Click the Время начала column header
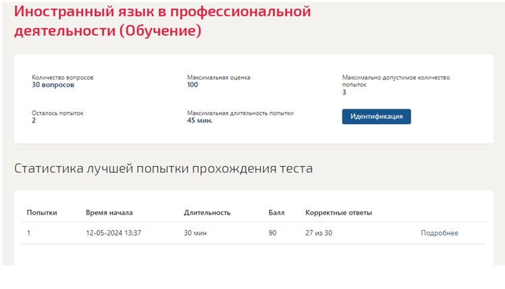The width and height of the screenshot is (505, 289). point(109,213)
